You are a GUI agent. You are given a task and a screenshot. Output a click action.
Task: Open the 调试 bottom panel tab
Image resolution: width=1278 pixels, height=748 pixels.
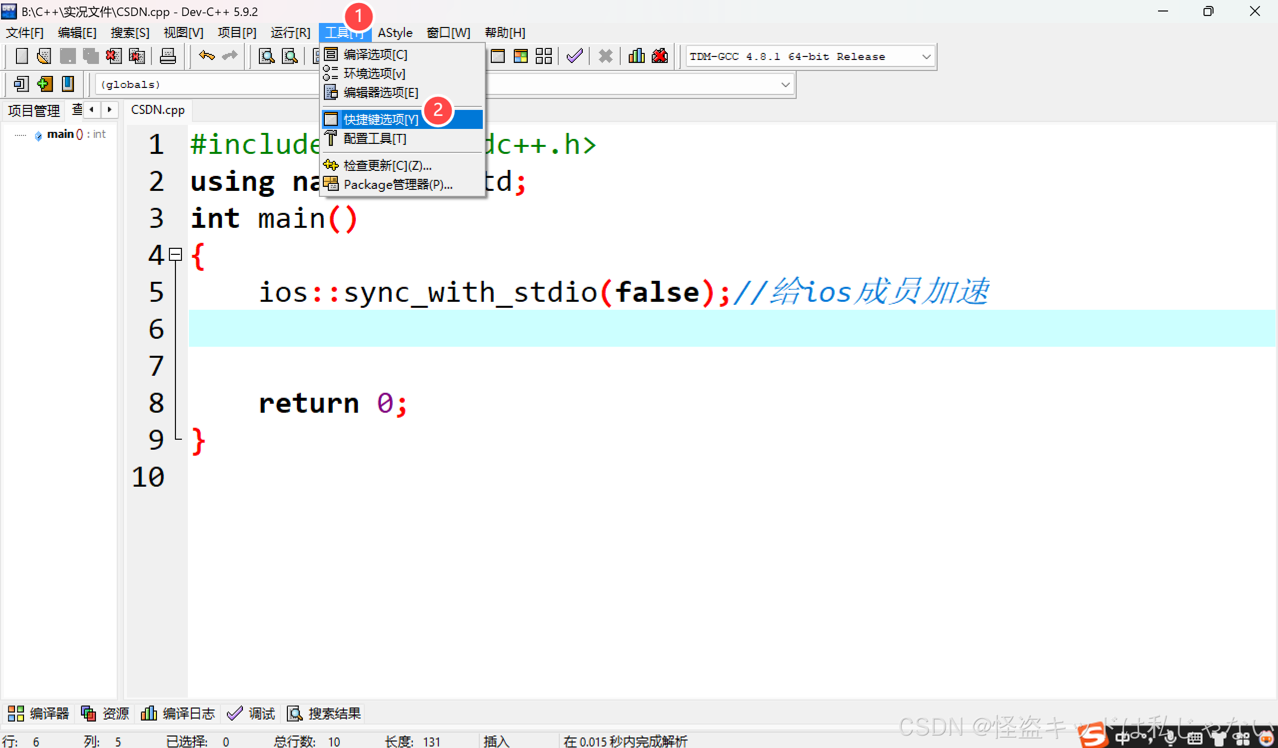pos(251,714)
